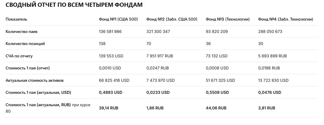Image resolution: width=324 pixels, height=125 pixels.
Task: Click the Фонд №2 (Забл. США 500) header
Action: (x=172, y=19)
